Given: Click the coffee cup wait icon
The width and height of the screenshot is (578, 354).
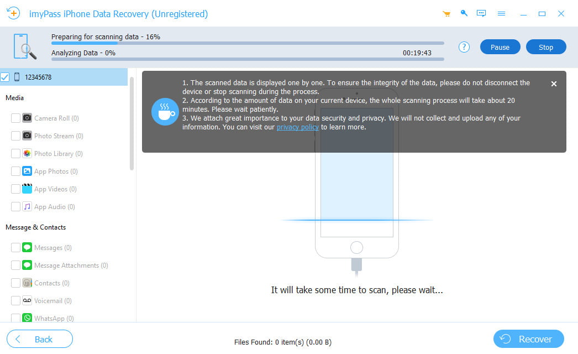Looking at the screenshot, I should (165, 112).
